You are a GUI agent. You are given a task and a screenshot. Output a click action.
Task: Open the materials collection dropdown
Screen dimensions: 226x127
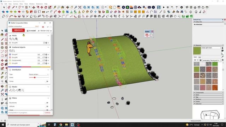point(211,60)
